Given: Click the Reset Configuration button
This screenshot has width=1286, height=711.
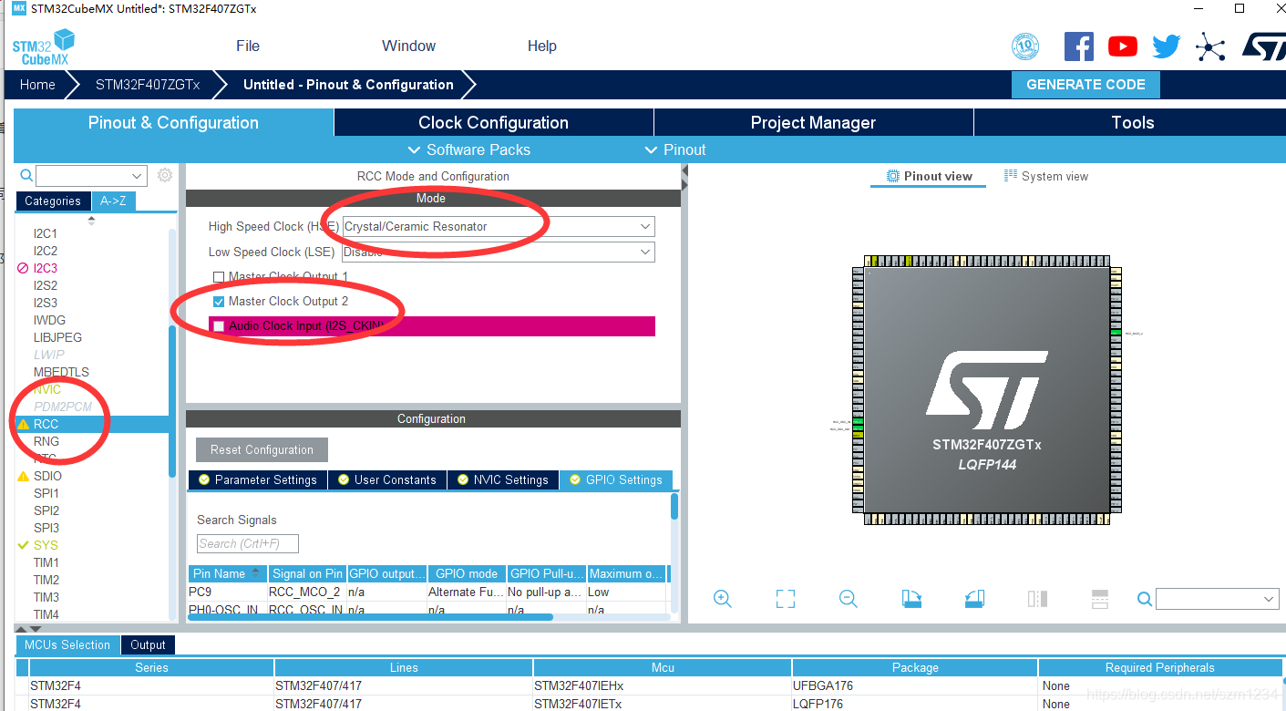Looking at the screenshot, I should tap(262, 449).
